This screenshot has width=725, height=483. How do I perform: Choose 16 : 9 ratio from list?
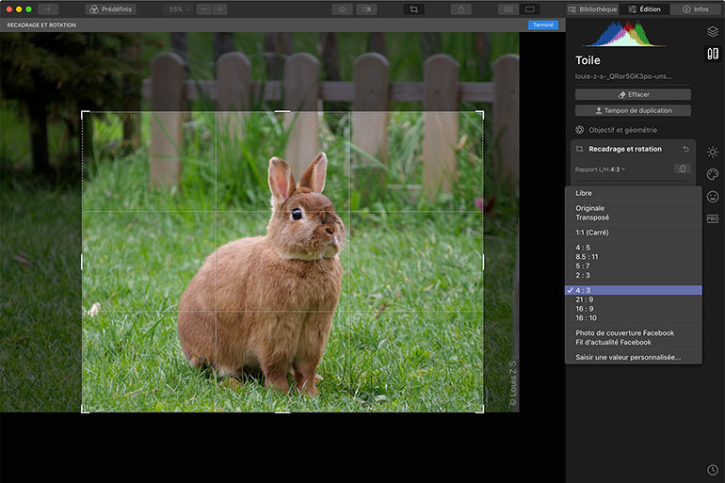tap(585, 309)
